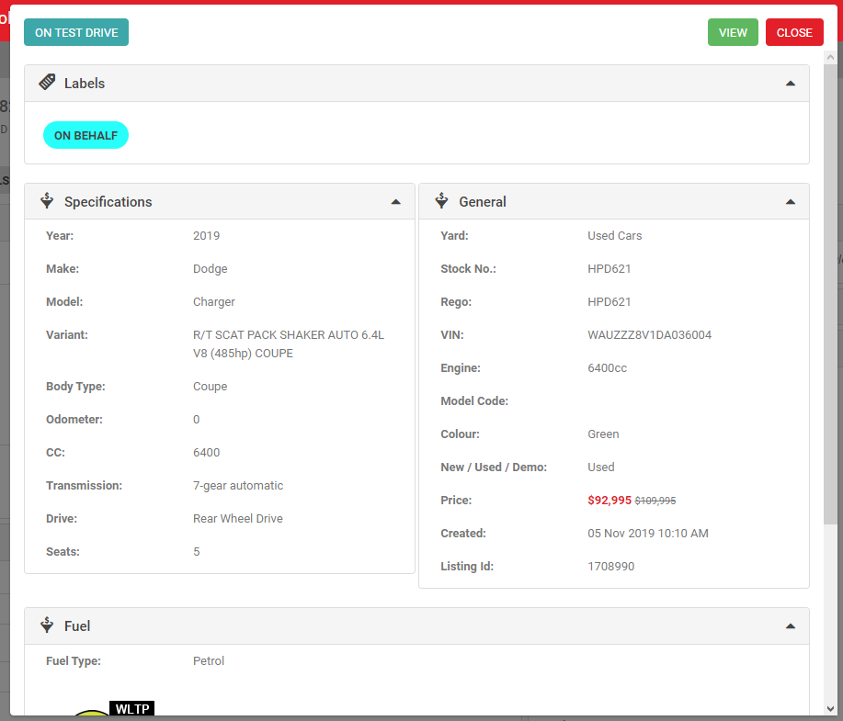Select the ON BEHALF label badge
Screen dimensions: 843x721
(86, 135)
